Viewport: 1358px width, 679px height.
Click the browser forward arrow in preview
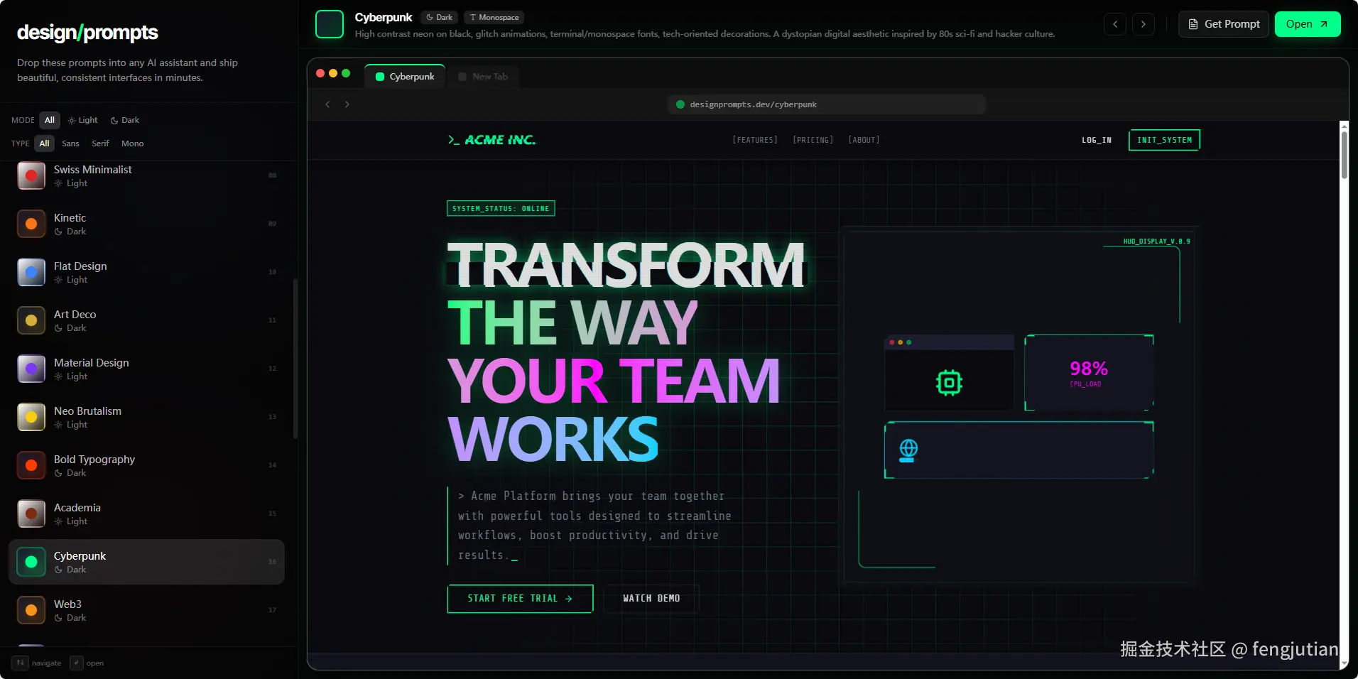[x=347, y=104]
